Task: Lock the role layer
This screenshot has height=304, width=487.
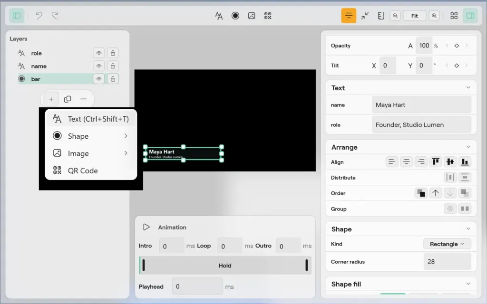Action: point(113,53)
